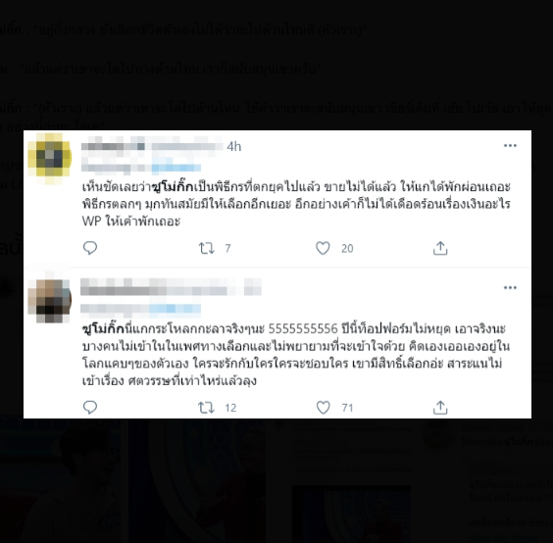553x543 pixels.
Task: Share the first tweet
Action: tap(440, 248)
